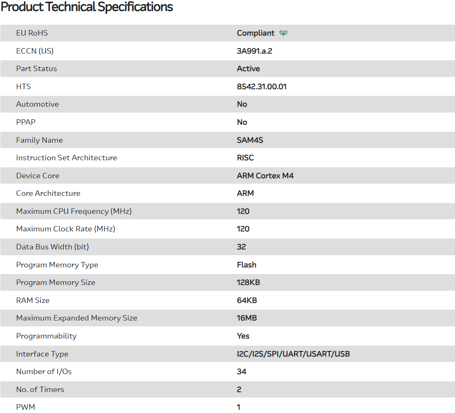The width and height of the screenshot is (455, 413).
Task: Click the Program Memory Size value 128KB
Action: [248, 282]
